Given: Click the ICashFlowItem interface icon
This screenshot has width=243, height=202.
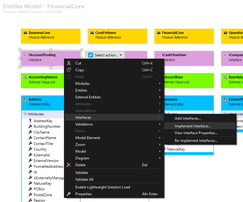Looking at the screenshot, I should point(158,55).
